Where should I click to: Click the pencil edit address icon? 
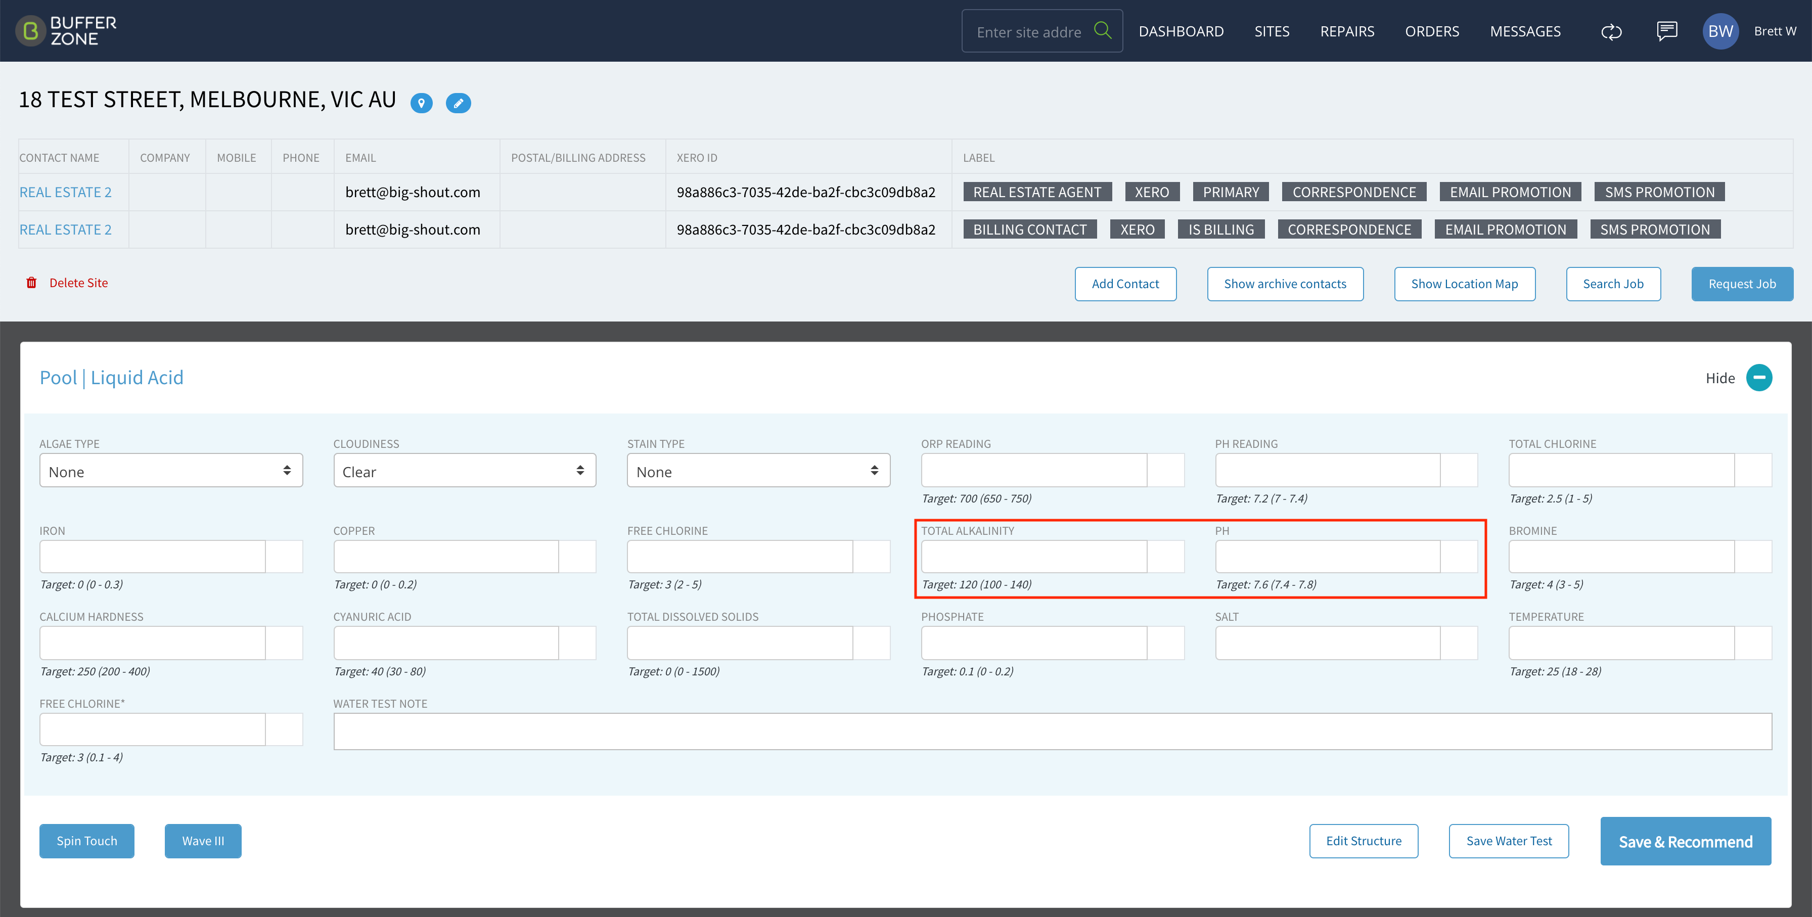point(458,103)
